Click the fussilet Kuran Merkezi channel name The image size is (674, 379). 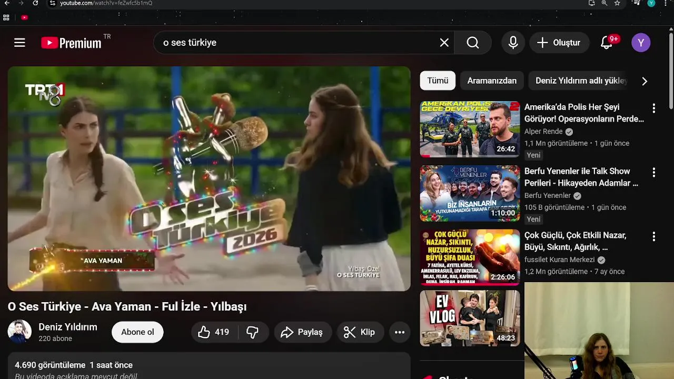(560, 260)
